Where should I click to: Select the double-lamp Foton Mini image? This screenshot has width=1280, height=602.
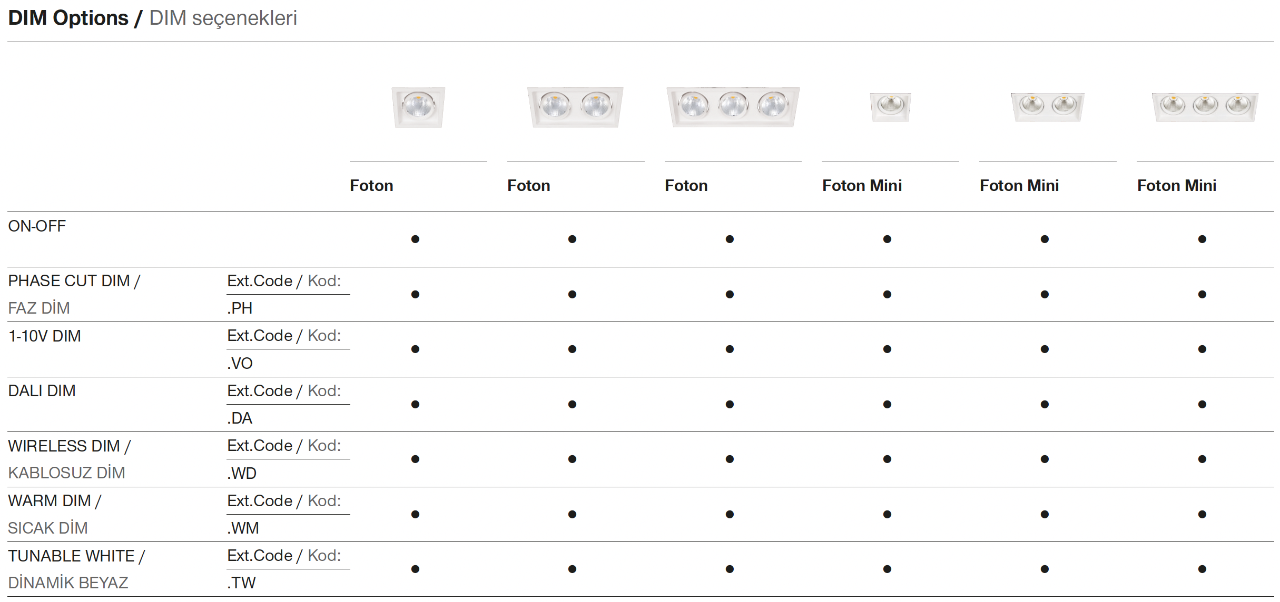(1047, 107)
